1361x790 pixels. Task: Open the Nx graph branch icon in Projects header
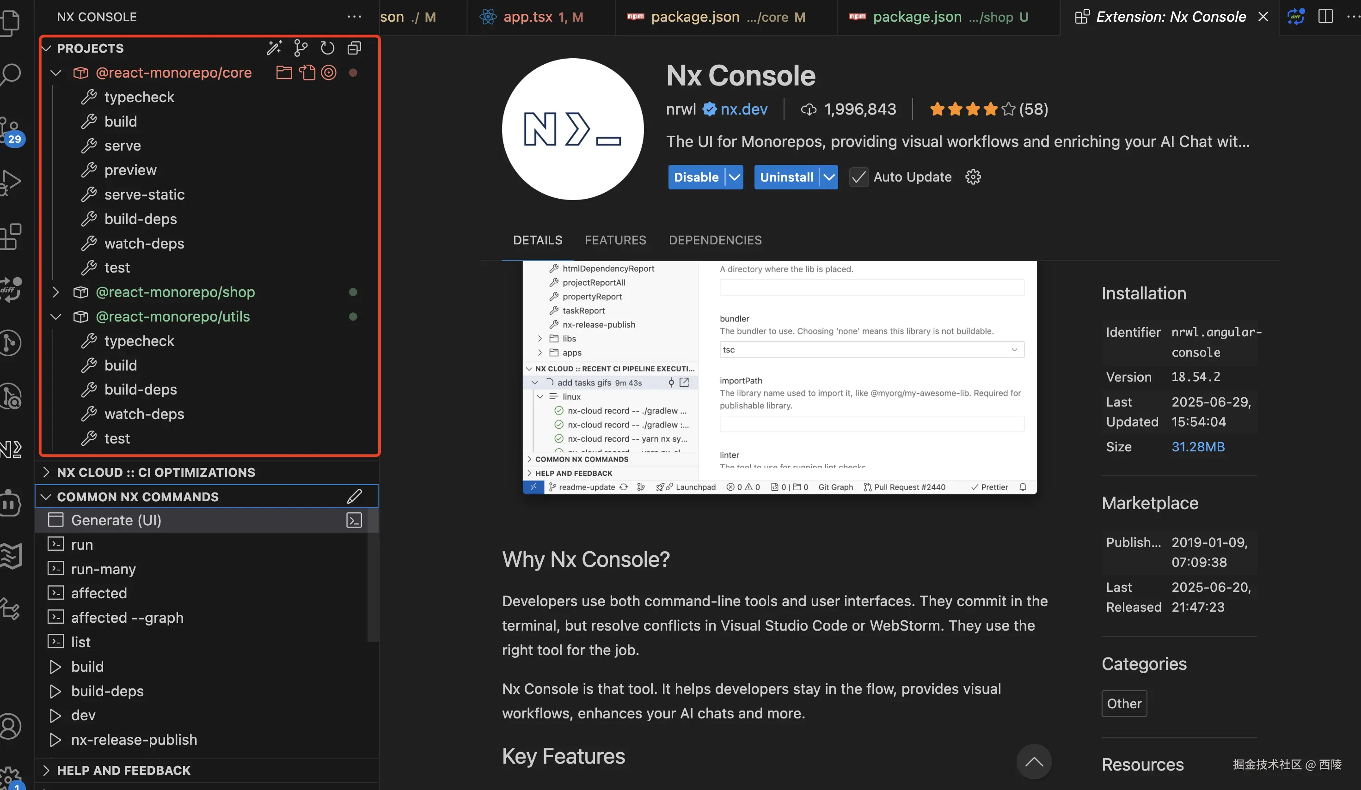300,48
